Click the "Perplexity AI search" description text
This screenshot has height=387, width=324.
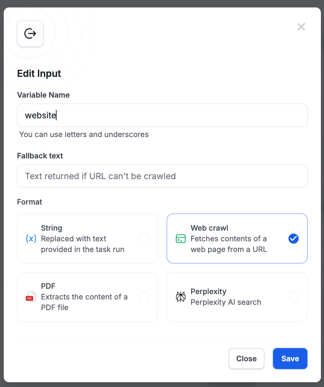tap(226, 302)
